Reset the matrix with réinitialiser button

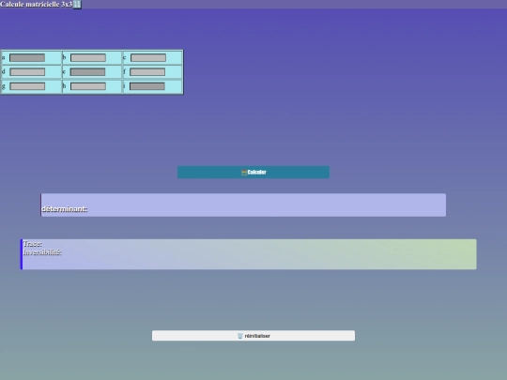click(x=253, y=336)
